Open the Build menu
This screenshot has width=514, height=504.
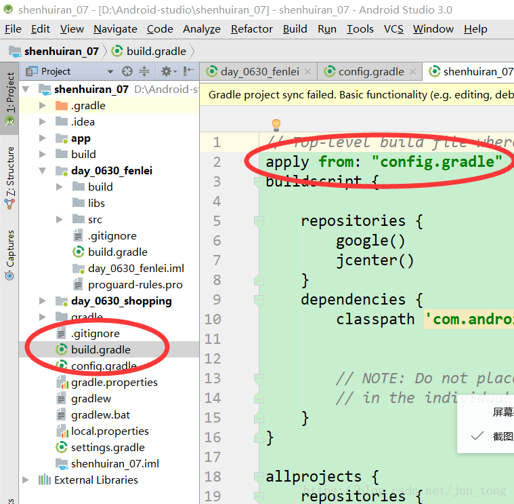click(x=295, y=29)
